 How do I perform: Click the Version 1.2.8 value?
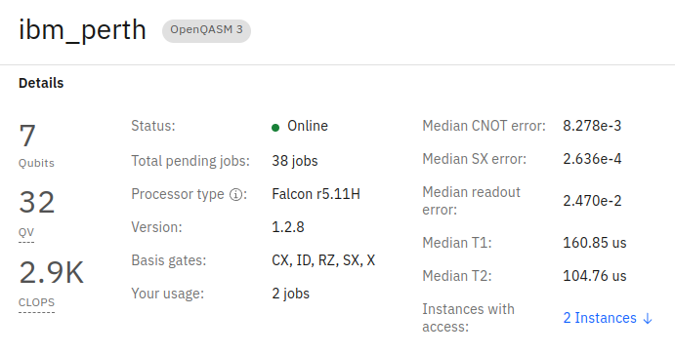(x=288, y=227)
